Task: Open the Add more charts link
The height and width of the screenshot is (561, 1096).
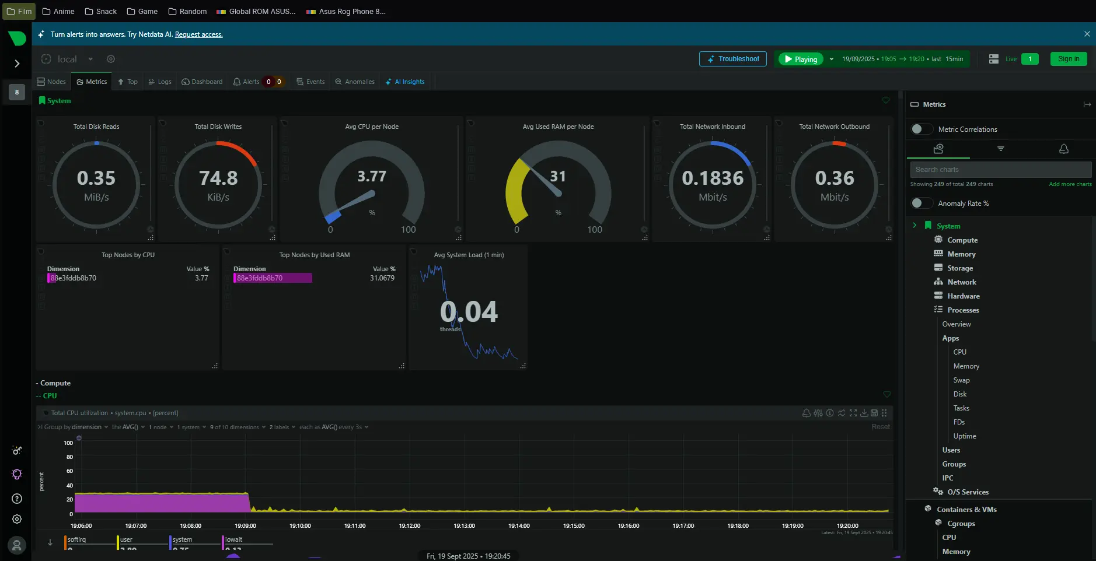Action: (1069, 184)
